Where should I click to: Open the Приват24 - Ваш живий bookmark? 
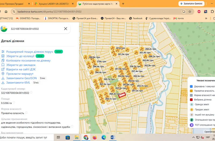[x=113, y=18]
